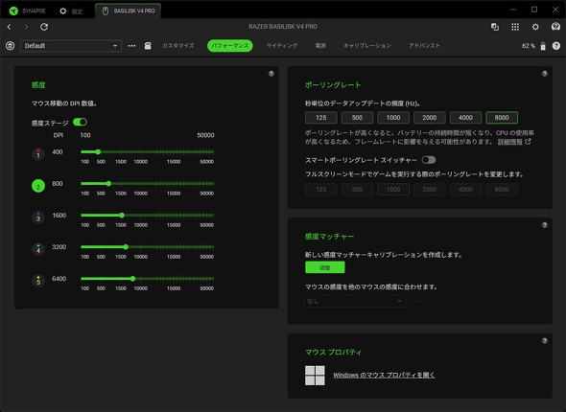Screen dimensions: 566x412
Task: Click the 3200 DPI slider handle
Action: tap(126, 247)
